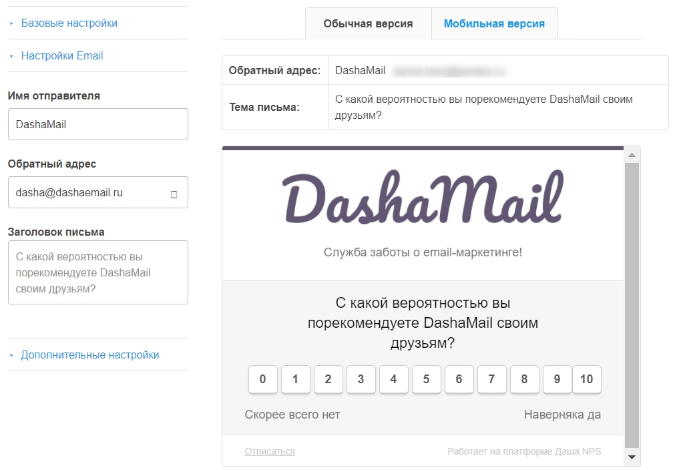Image resolution: width=677 pixels, height=470 pixels.
Task: Expand the Базовые настройки section
Action: pyautogui.click(x=69, y=23)
